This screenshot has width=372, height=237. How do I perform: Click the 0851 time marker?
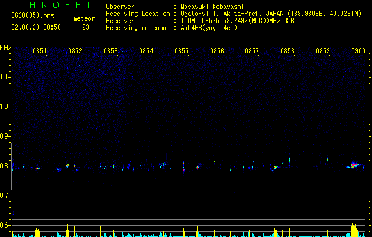pos(40,51)
